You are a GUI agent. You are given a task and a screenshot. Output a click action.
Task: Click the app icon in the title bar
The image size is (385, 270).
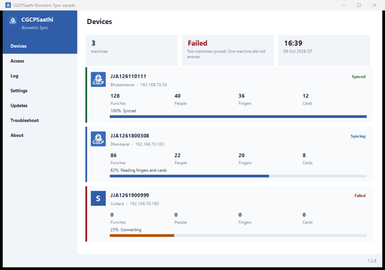[x=8, y=5]
